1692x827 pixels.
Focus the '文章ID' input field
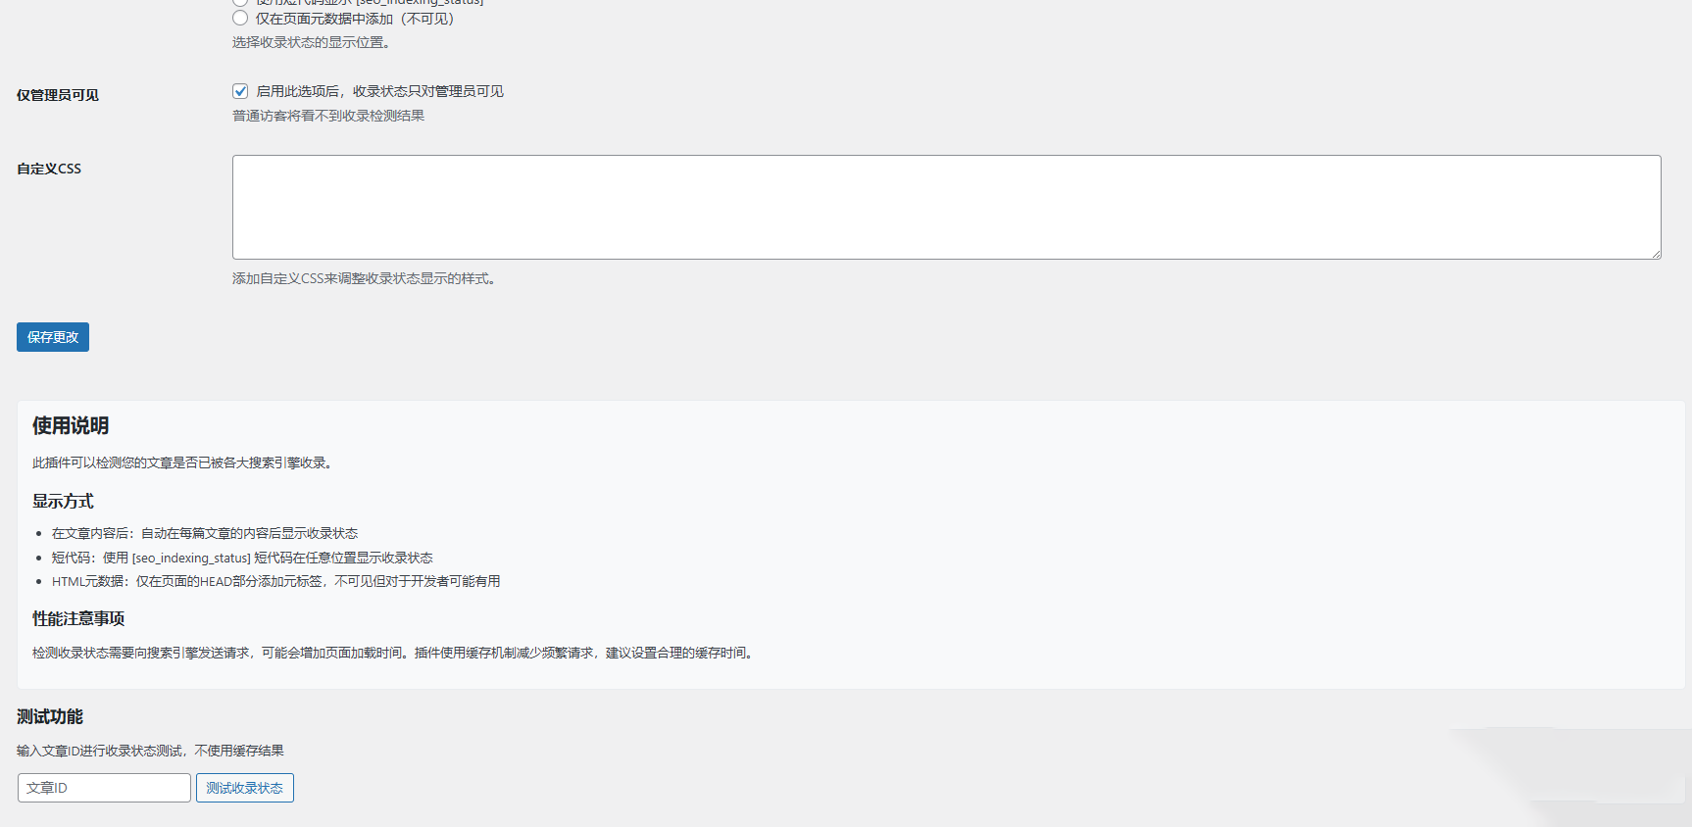104,788
